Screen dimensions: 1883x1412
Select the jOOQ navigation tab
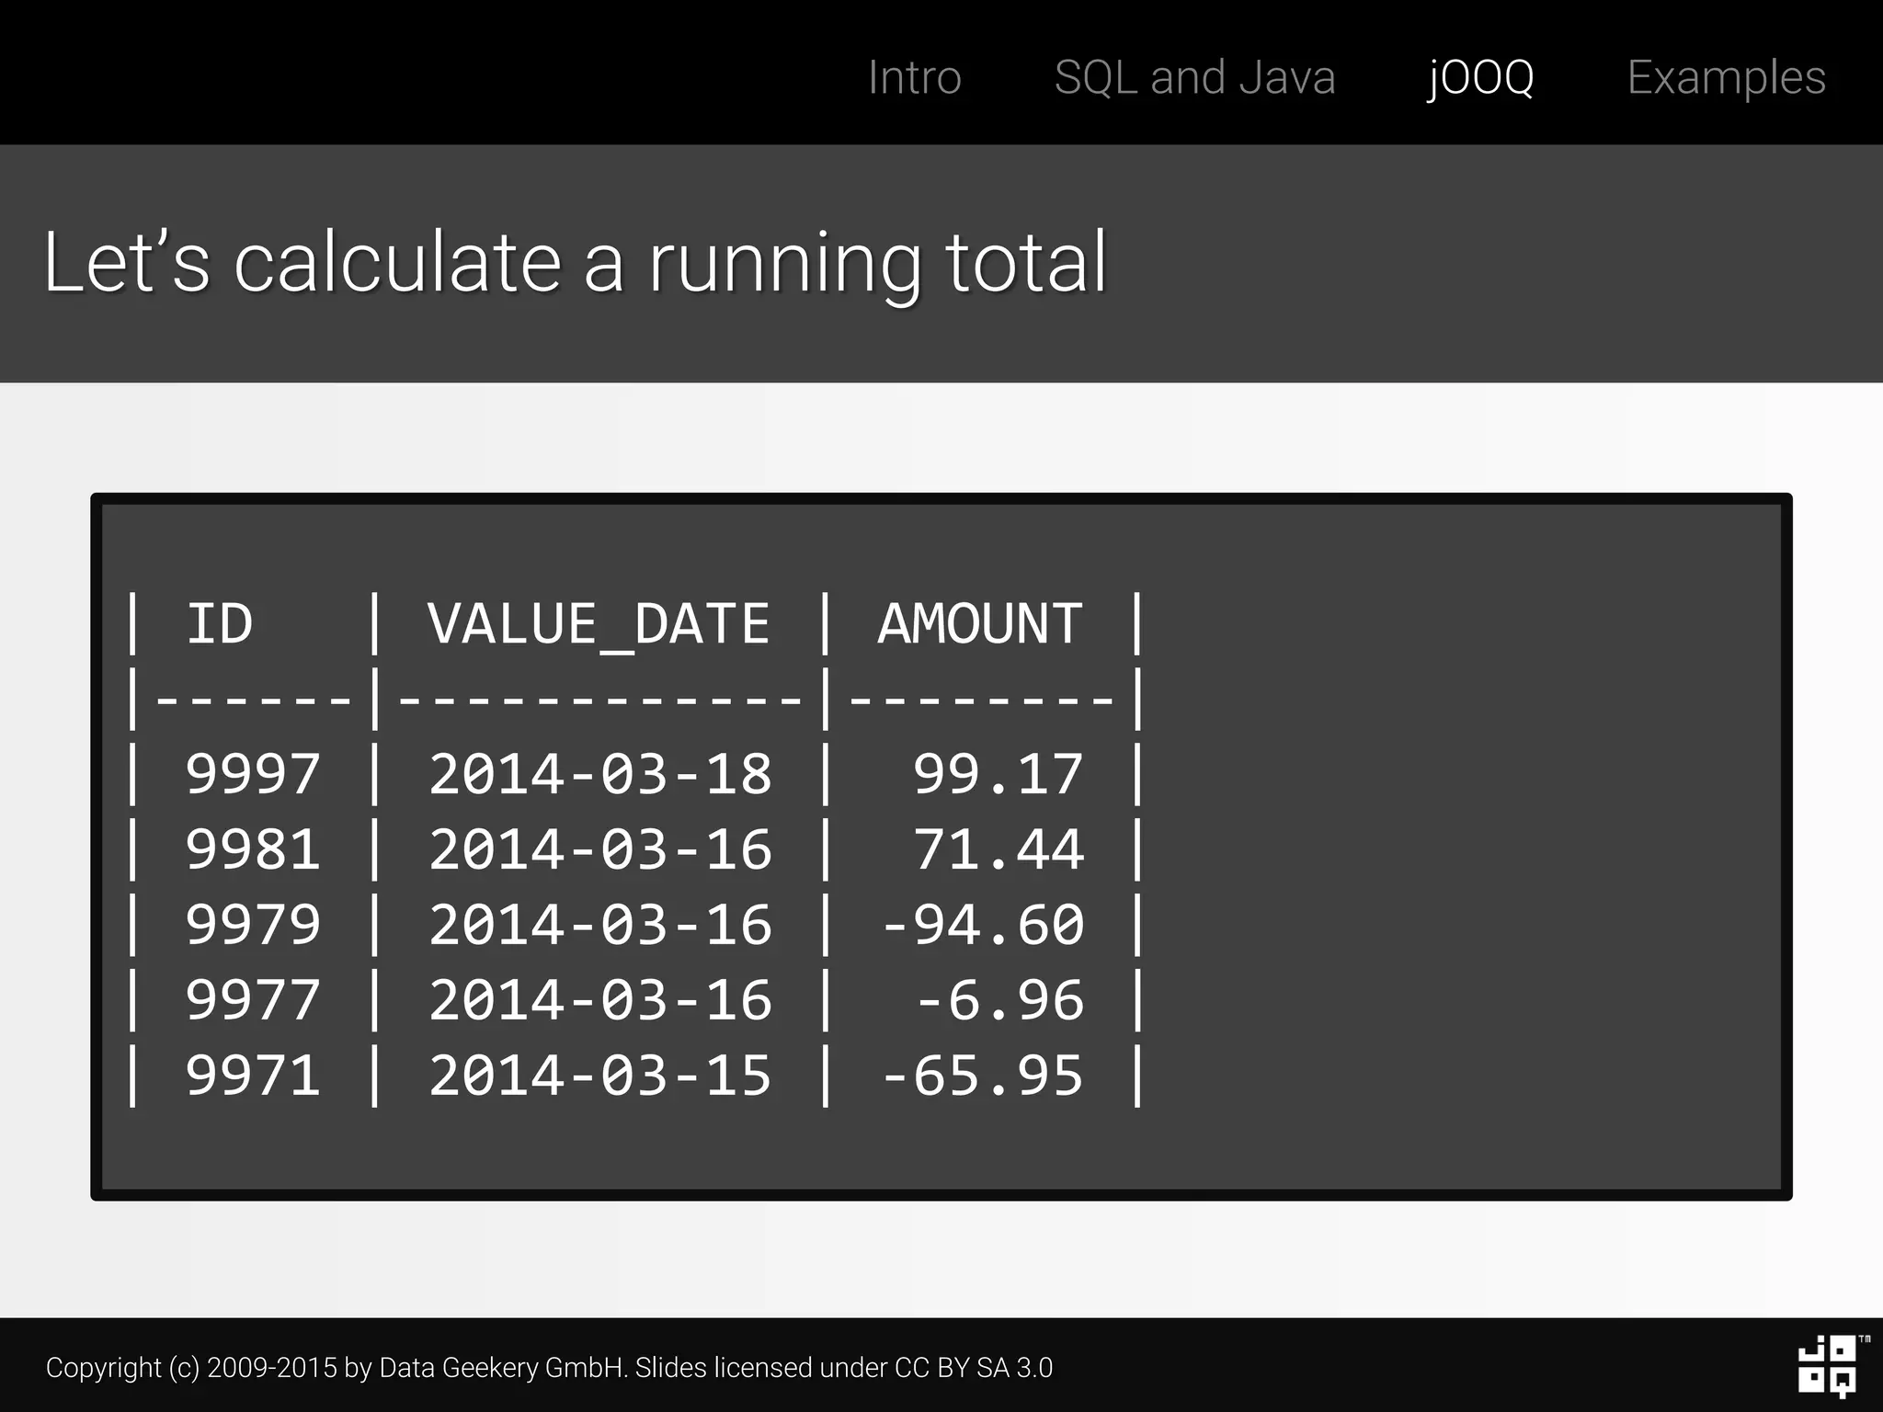coord(1480,77)
